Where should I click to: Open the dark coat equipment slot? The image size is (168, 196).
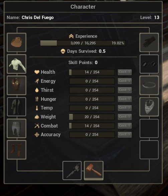point(16,107)
